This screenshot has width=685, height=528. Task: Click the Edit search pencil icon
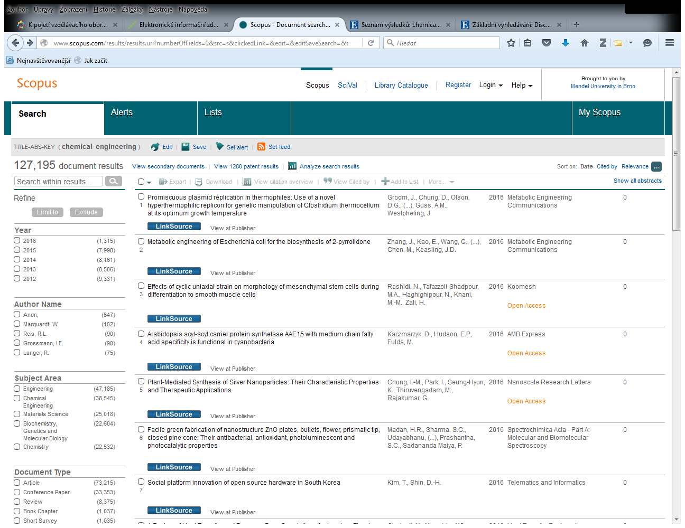(155, 147)
